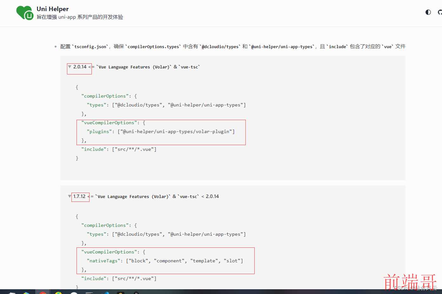
Task: Click "types" line in the 2.0.14 block
Action: click(x=166, y=105)
